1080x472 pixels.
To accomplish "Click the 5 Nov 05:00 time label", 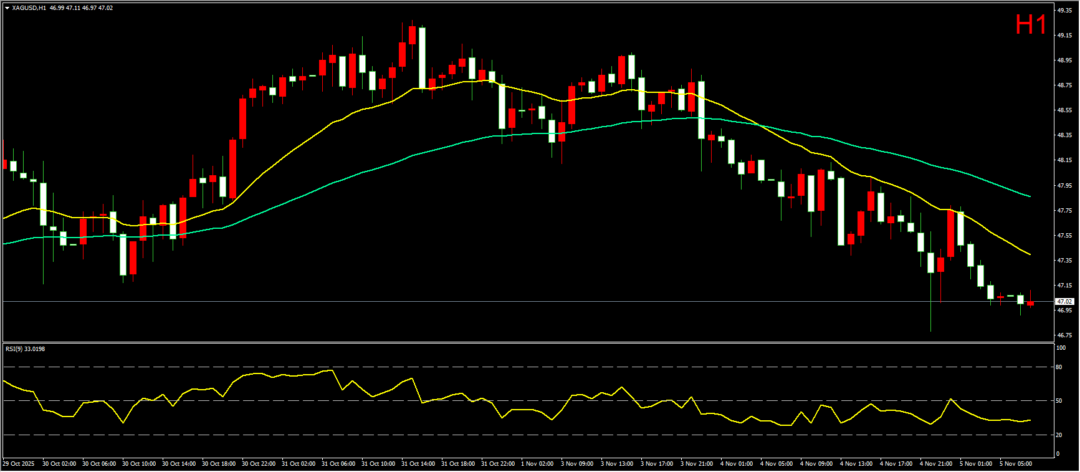I will 1016,464.
